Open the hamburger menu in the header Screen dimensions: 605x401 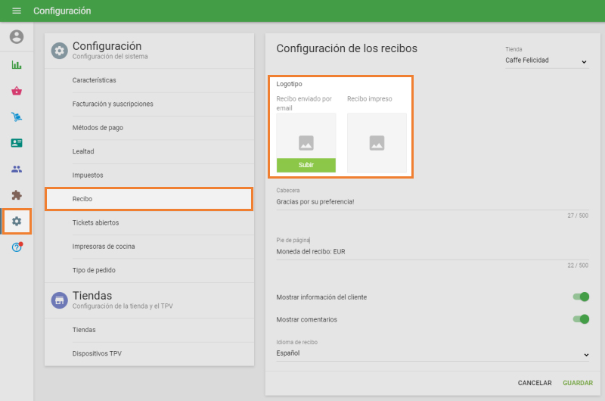tap(17, 11)
